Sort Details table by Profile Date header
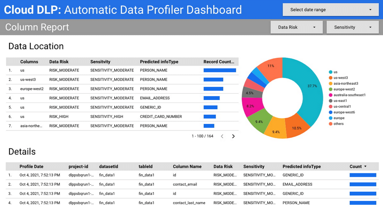Image resolution: width=383 pixels, height=207 pixels. tap(31, 167)
